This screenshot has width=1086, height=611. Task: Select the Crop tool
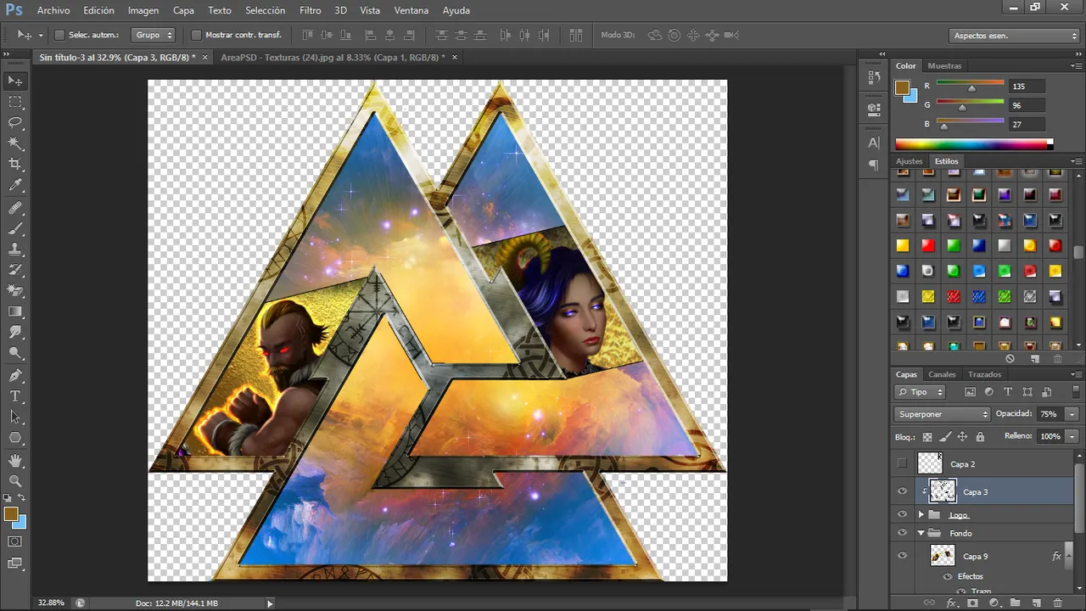(x=15, y=164)
